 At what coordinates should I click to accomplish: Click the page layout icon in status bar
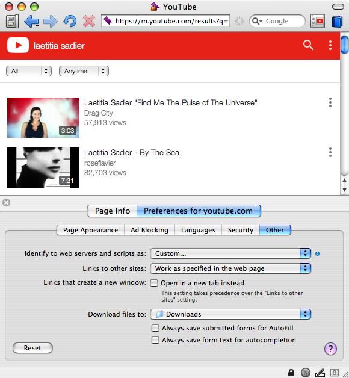click(335, 373)
